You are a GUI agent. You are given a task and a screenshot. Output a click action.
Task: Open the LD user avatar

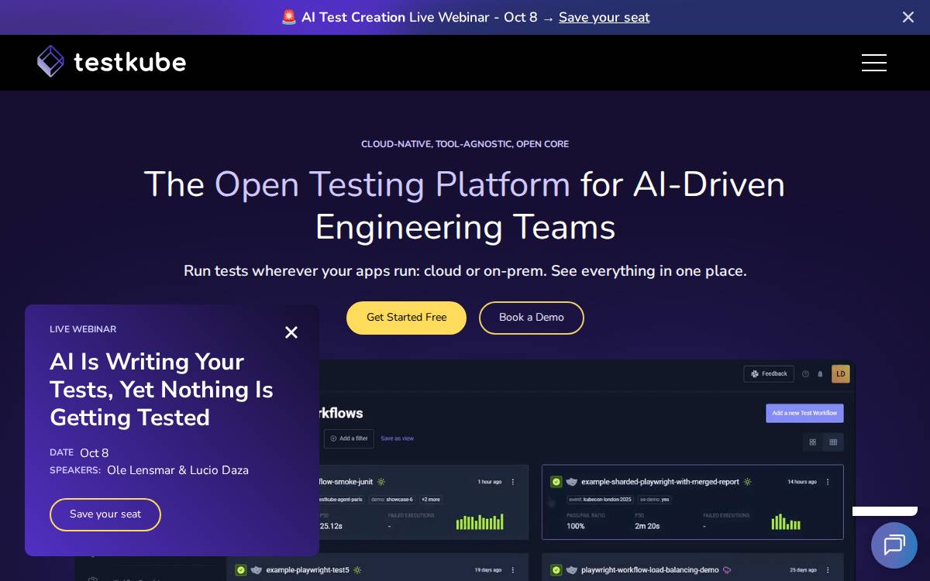[841, 374]
